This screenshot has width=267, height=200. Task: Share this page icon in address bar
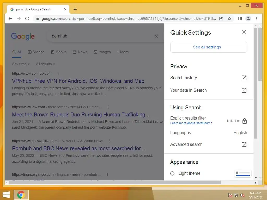point(221,18)
